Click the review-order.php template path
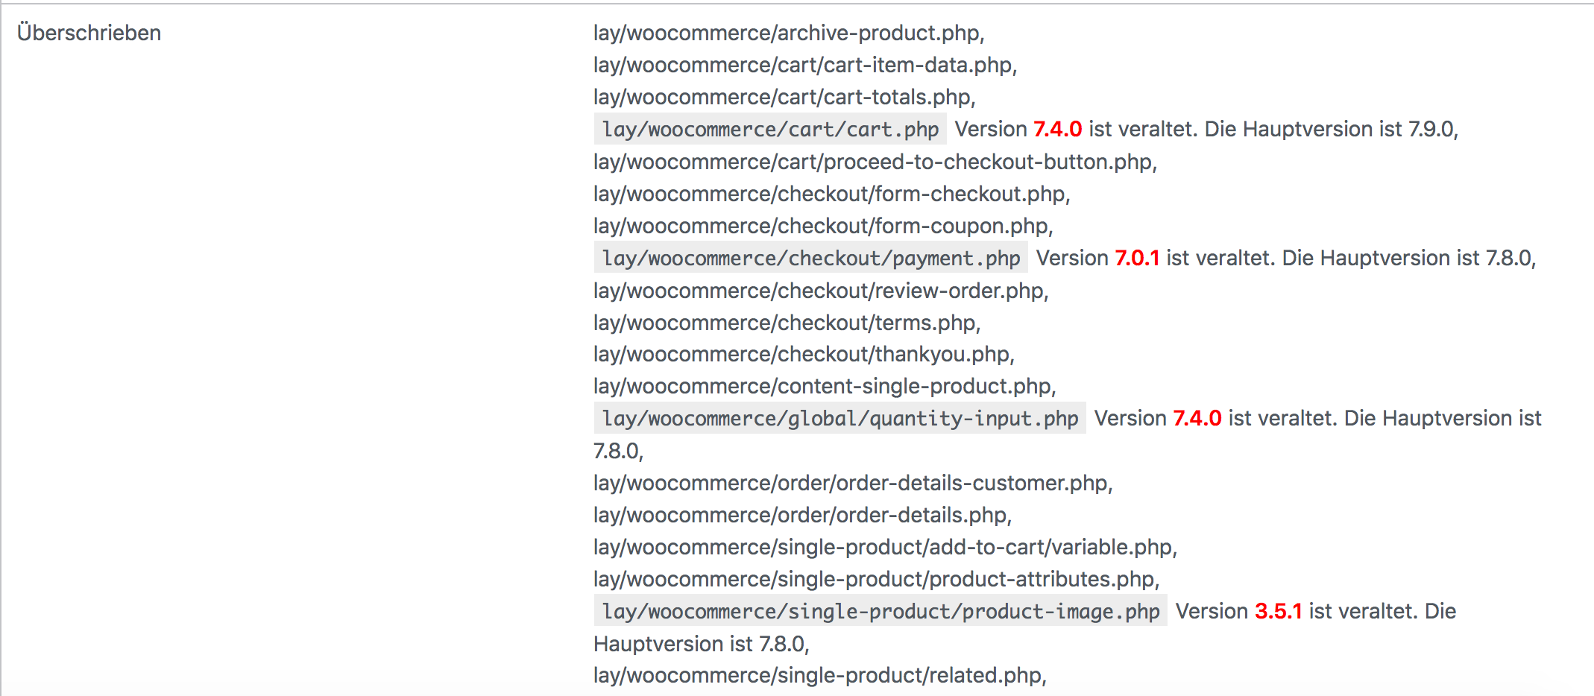This screenshot has height=696, width=1594. [x=820, y=291]
